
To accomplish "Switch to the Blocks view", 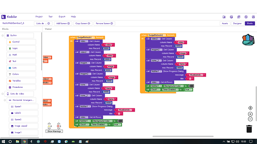I will point(250,23).
